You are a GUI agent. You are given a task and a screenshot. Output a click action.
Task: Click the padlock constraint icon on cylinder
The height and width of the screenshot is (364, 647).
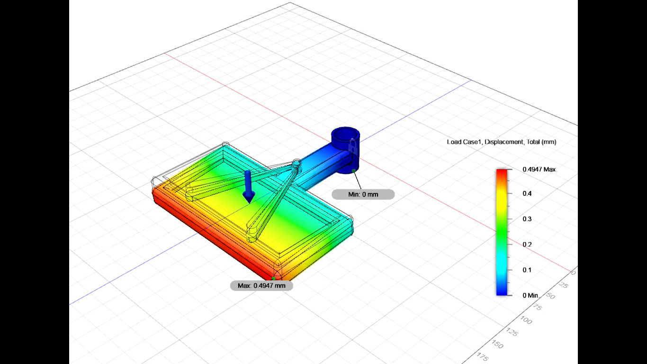pos(353,147)
